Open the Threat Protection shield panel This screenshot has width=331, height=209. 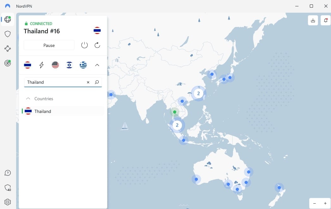tap(8, 34)
